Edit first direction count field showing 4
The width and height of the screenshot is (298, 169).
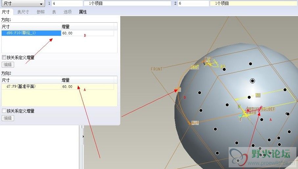(67, 3)
